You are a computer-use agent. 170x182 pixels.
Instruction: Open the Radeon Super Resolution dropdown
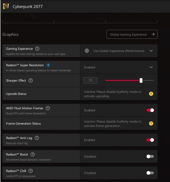[151, 67]
